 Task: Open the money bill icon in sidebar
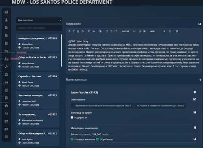[6, 129]
